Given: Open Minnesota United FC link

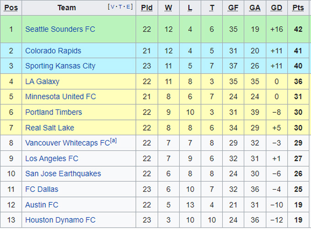Looking at the screenshot, I should 60,97.
